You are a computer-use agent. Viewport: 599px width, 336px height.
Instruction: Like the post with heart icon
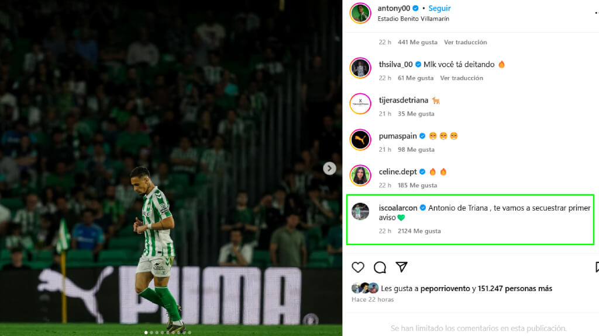(x=358, y=267)
